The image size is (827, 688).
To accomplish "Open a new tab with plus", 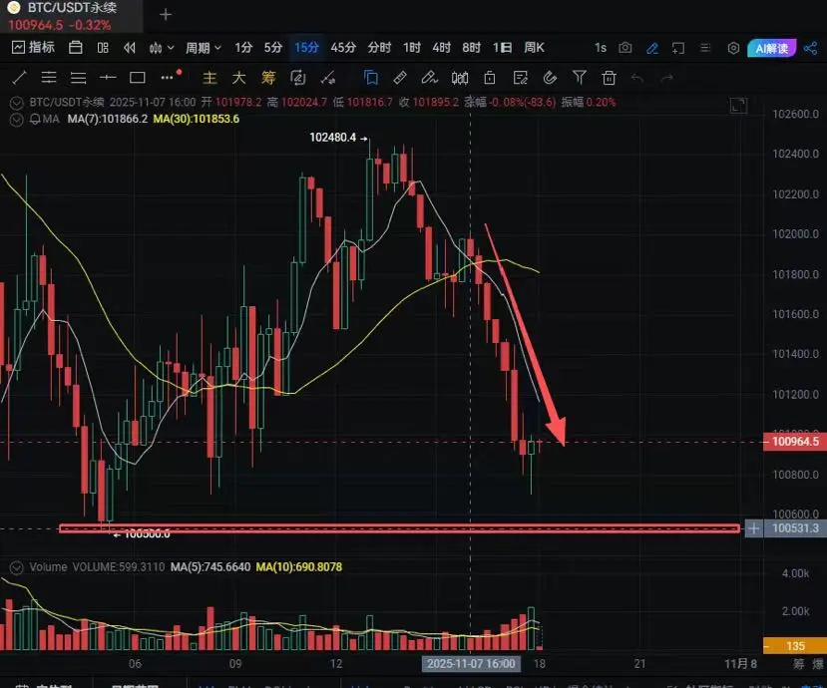I will pos(166,15).
